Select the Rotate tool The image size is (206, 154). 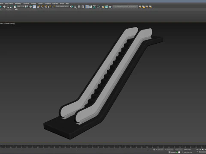(x=8, y=7)
